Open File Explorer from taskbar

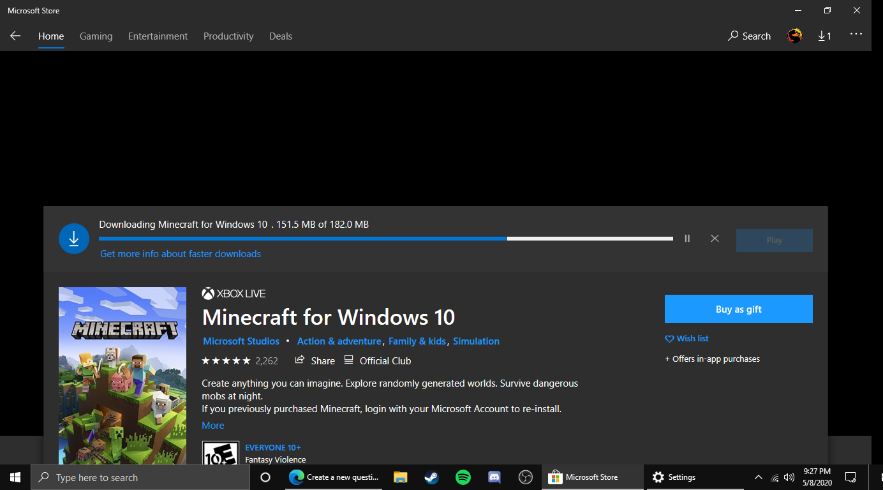pyautogui.click(x=400, y=477)
